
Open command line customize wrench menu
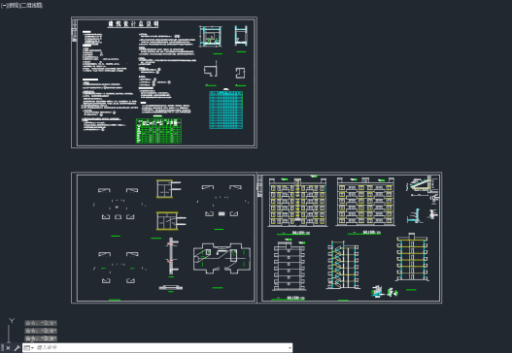click(x=17, y=348)
